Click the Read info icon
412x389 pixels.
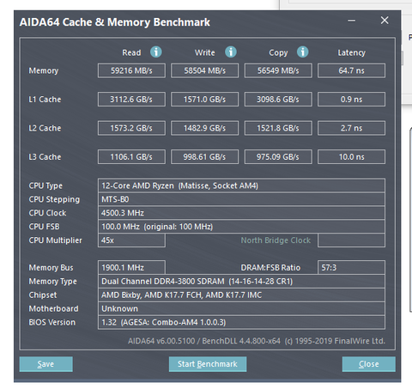coord(156,52)
